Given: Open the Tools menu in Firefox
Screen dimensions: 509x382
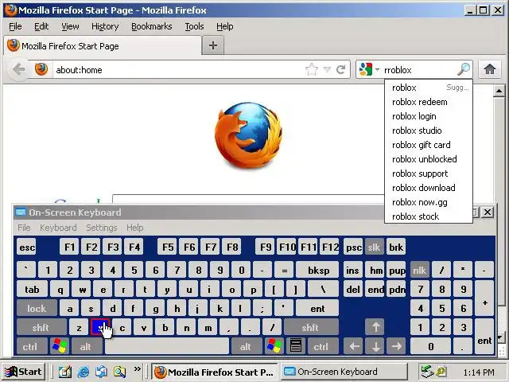Looking at the screenshot, I should [x=194, y=26].
